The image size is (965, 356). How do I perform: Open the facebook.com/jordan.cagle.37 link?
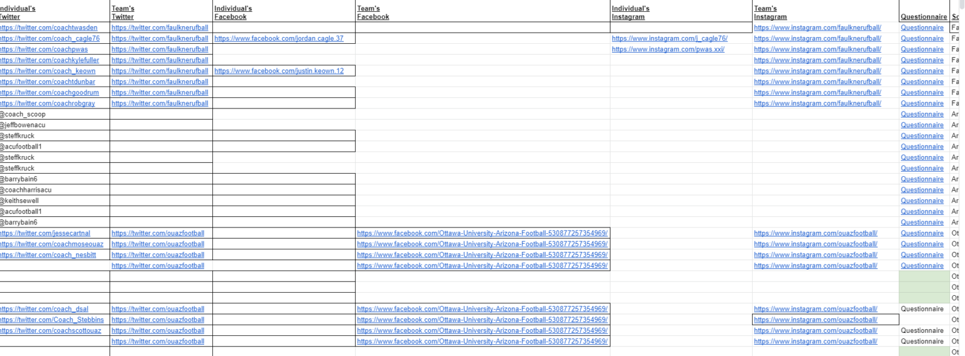(279, 39)
